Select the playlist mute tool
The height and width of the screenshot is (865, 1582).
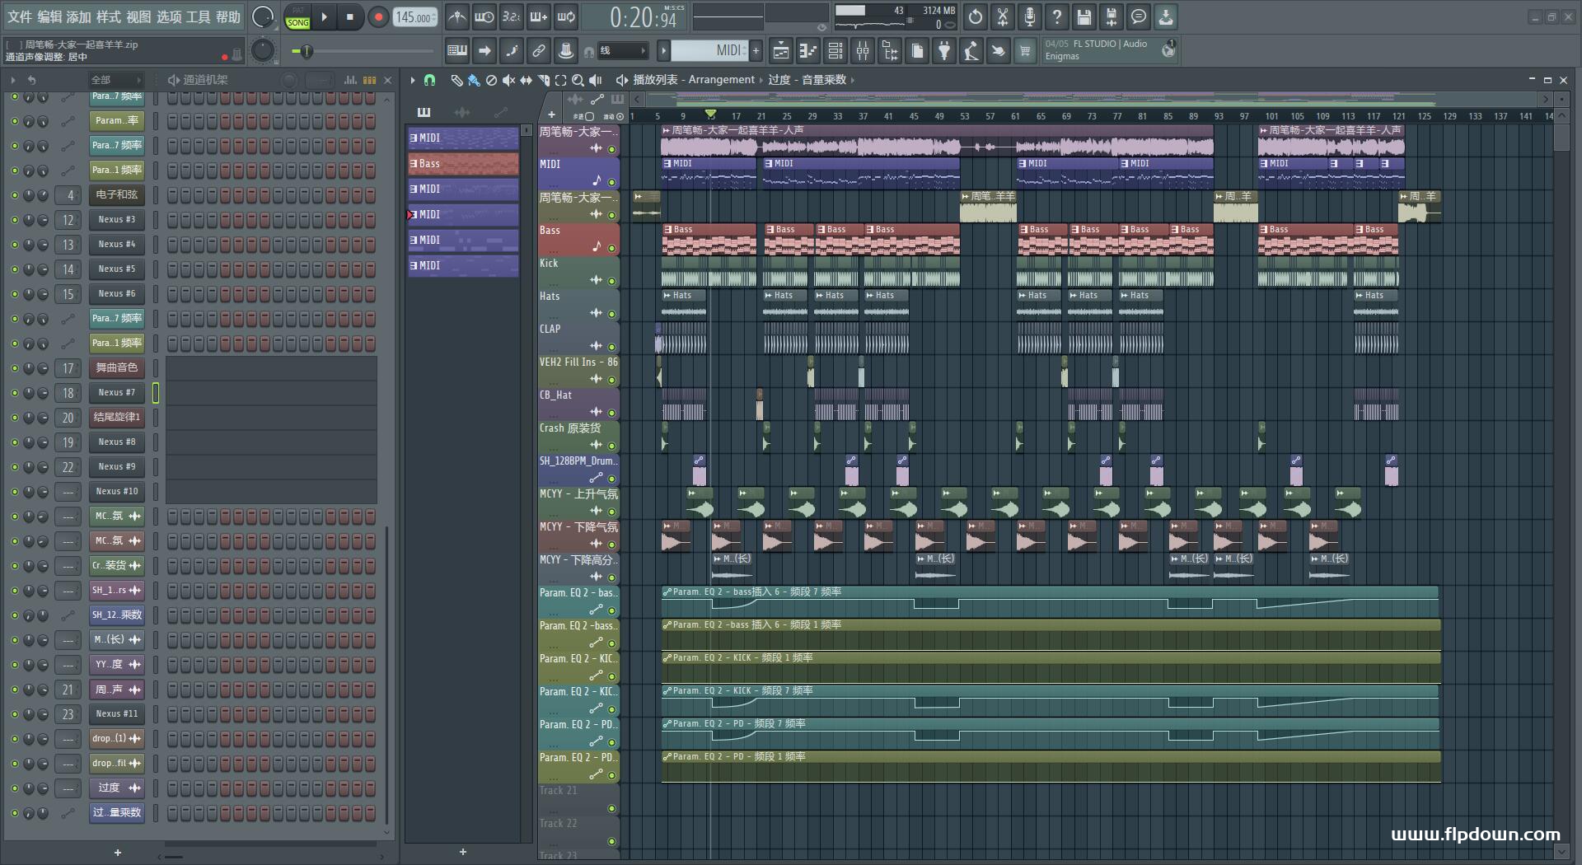click(x=508, y=80)
